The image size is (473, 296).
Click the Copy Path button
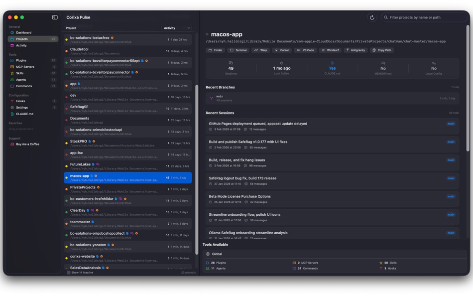[x=381, y=50]
